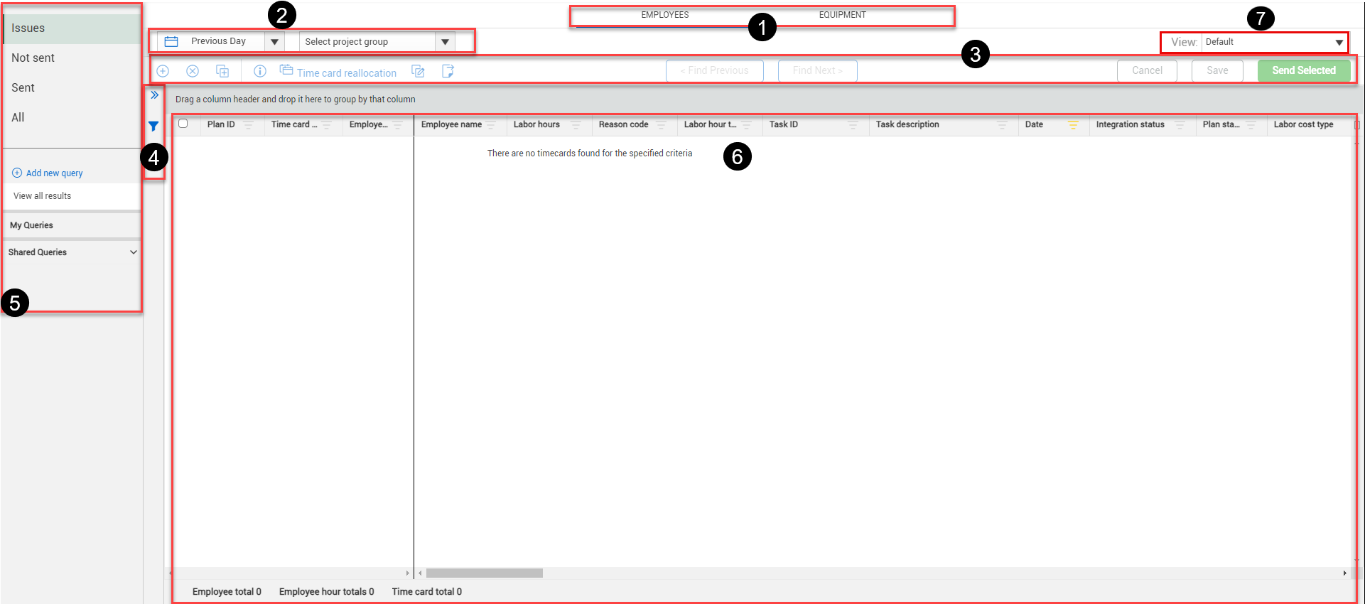Viewport: 1365px width, 604px height.
Task: Click the Employee hour totals 0 footer text
Action: tap(326, 592)
